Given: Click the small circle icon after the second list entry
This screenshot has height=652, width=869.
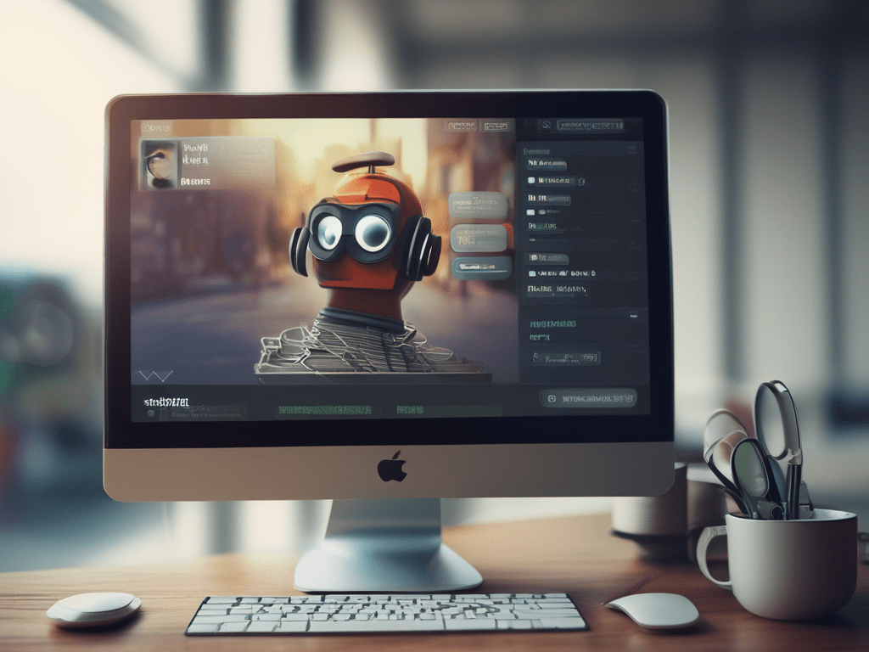Looking at the screenshot, I should click(581, 181).
